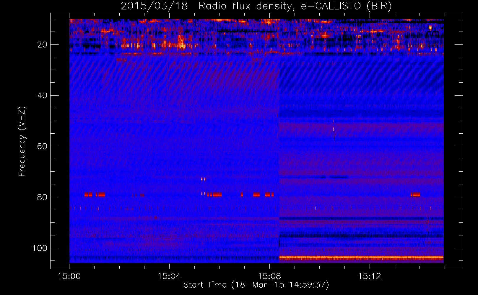
Task: Click the 15:04 time tick label
Action: 169,276
